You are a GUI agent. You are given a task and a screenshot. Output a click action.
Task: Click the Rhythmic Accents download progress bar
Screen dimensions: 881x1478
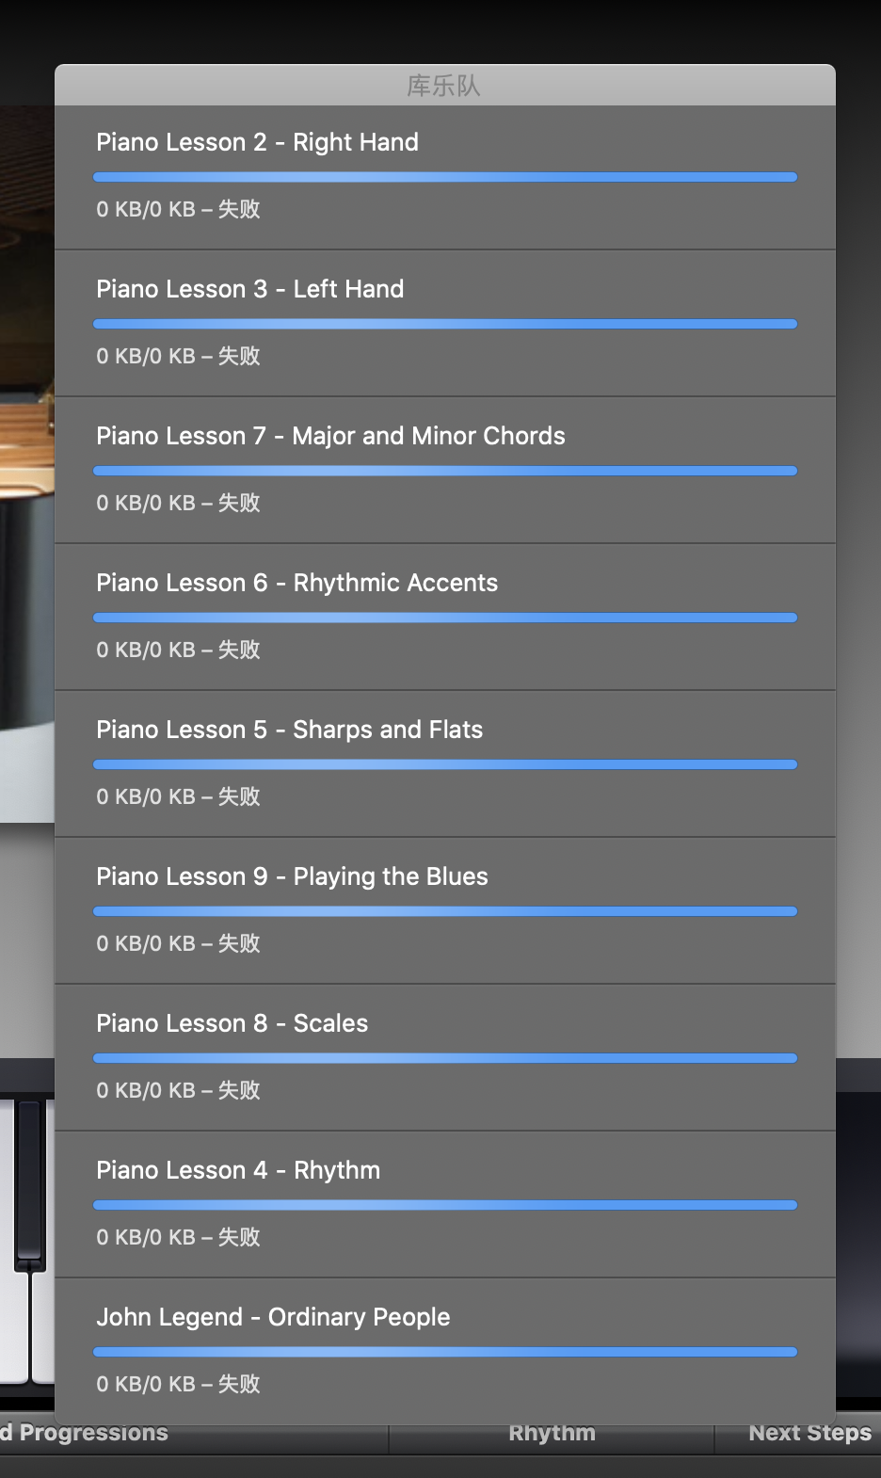point(444,618)
